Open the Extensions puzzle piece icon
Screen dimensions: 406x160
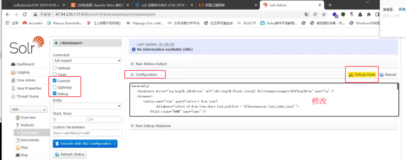point(369,15)
